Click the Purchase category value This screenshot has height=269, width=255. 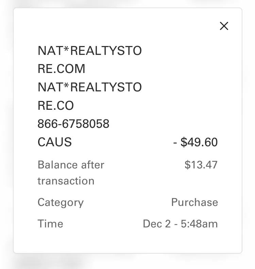[x=194, y=202]
